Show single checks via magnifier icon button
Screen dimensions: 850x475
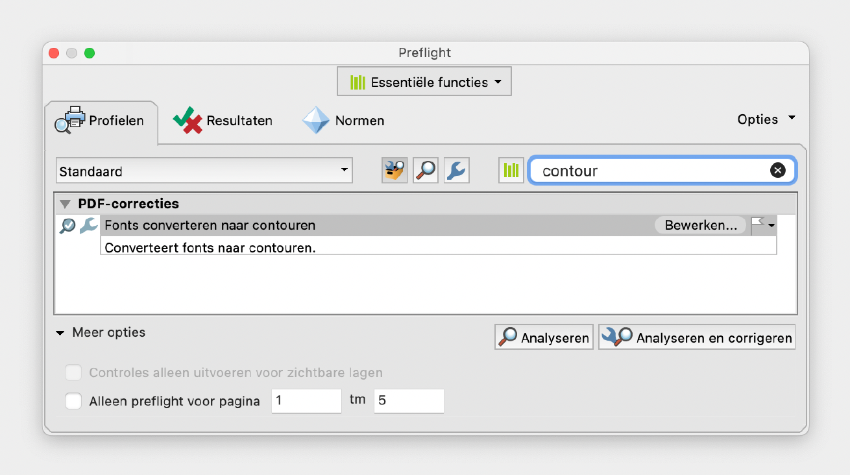tap(426, 171)
